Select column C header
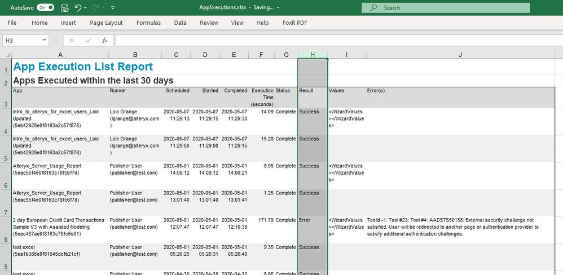This screenshot has width=563, height=275. pyautogui.click(x=176, y=55)
